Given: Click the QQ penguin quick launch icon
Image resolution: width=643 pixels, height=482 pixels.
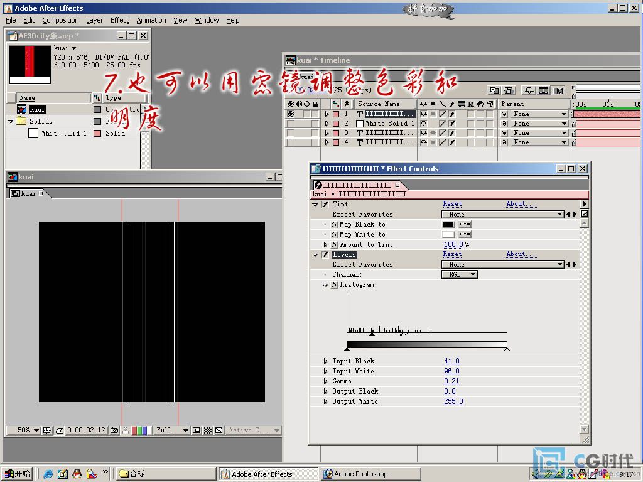Looking at the screenshot, I should click(77, 474).
